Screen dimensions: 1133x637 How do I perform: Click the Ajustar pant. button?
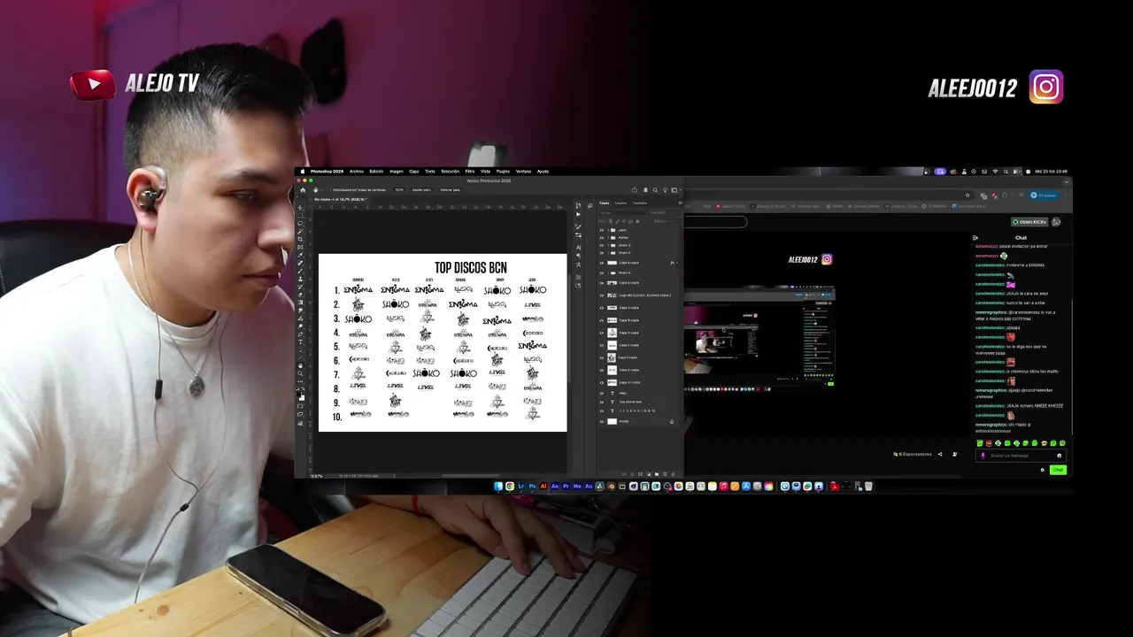click(421, 190)
